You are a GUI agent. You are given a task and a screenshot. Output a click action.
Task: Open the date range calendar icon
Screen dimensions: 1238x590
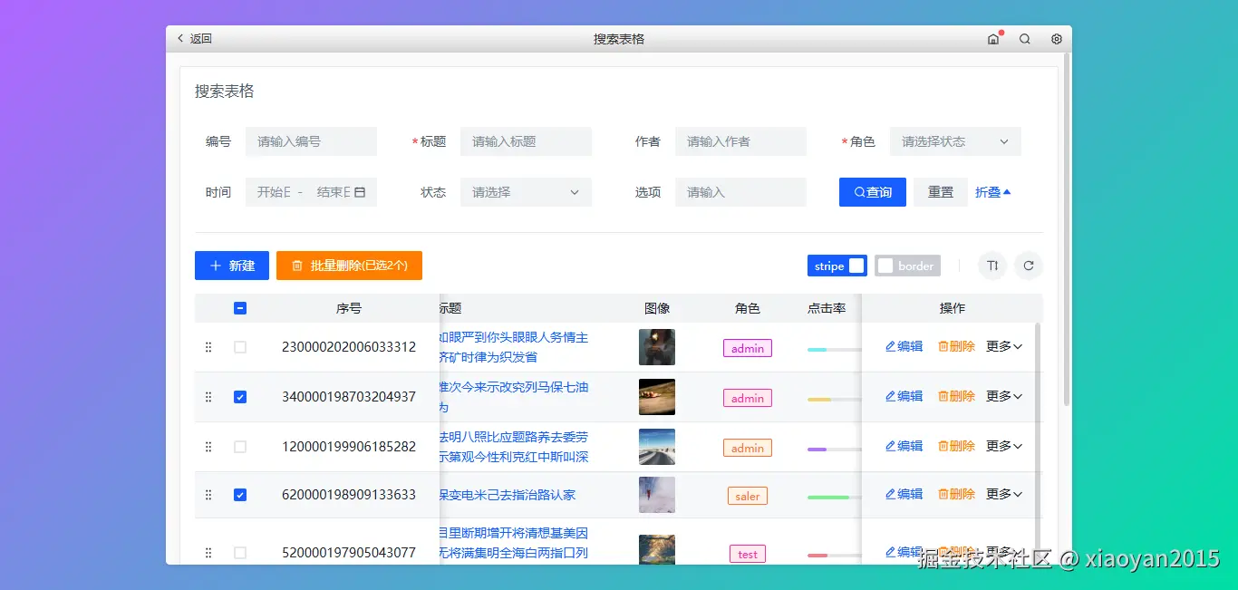360,192
